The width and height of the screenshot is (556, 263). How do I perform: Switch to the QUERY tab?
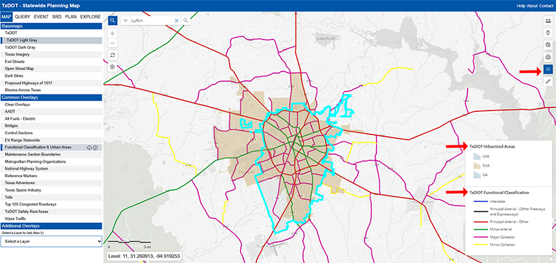coord(22,17)
